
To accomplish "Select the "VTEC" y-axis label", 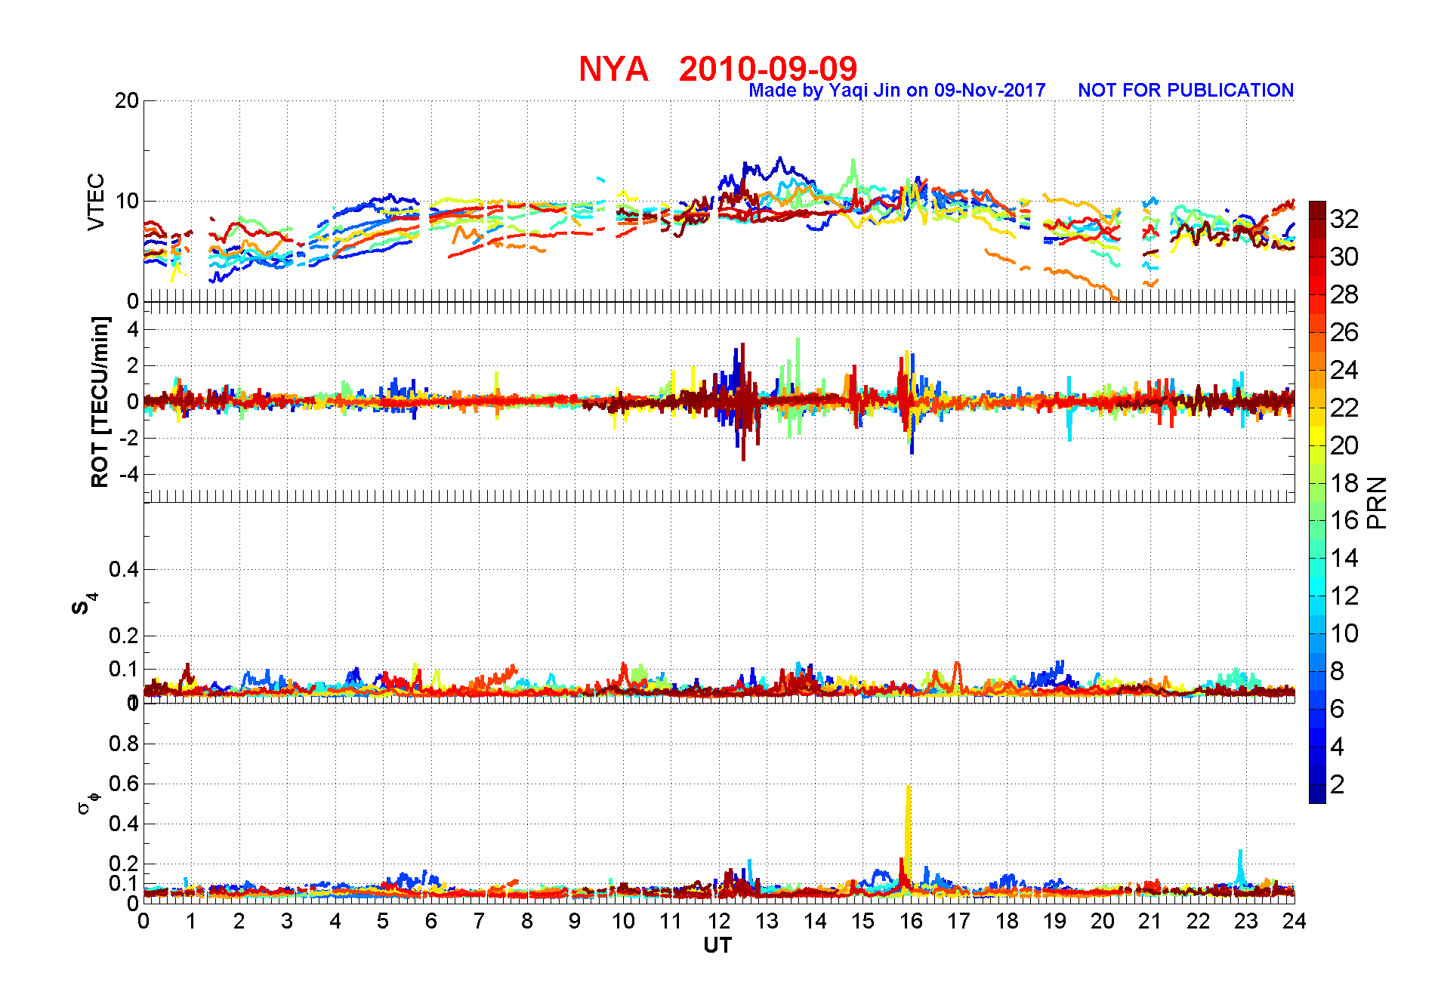I will click(96, 202).
